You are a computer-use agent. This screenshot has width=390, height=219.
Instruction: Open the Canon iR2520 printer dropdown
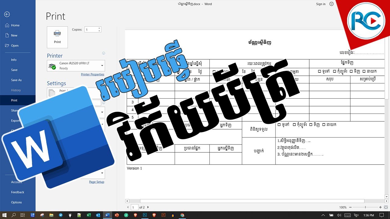tap(76, 66)
